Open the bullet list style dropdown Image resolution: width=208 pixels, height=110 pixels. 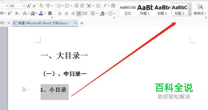click(x=63, y=6)
